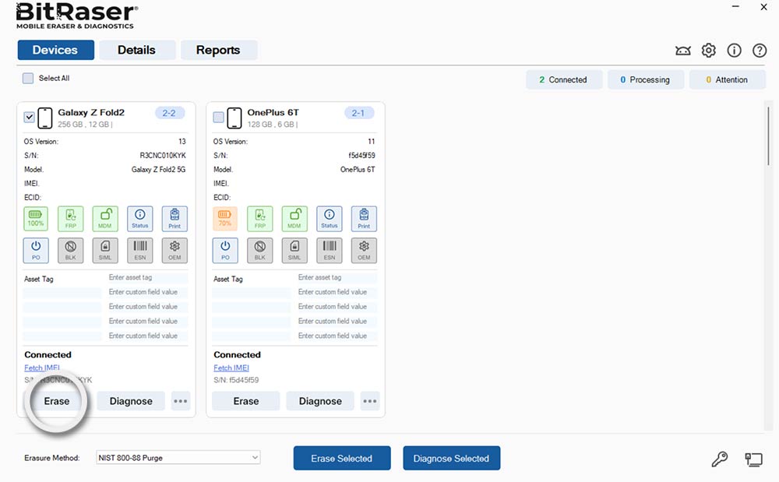Click Galaxy Z Fold2 FRP icon
The width and height of the screenshot is (779, 482).
click(71, 218)
